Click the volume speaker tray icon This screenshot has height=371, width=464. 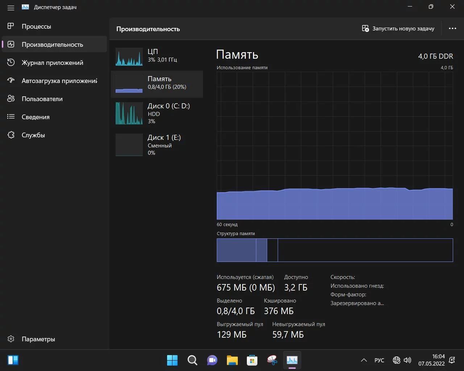[x=407, y=360]
